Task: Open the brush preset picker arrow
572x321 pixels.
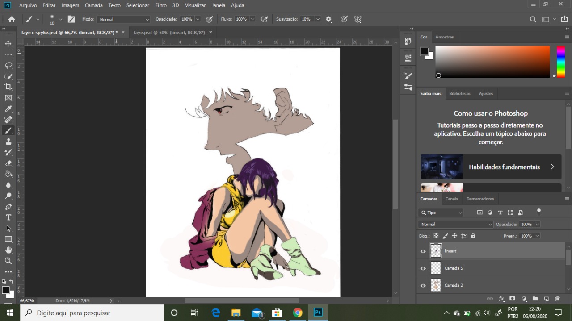Action: pyautogui.click(x=60, y=19)
